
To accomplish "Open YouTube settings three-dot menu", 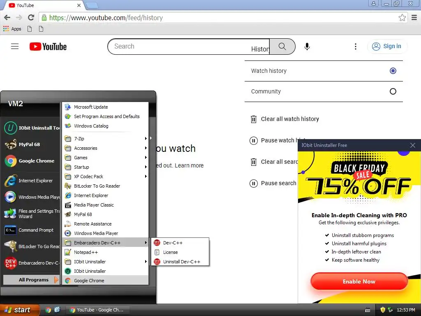I will coord(356,46).
